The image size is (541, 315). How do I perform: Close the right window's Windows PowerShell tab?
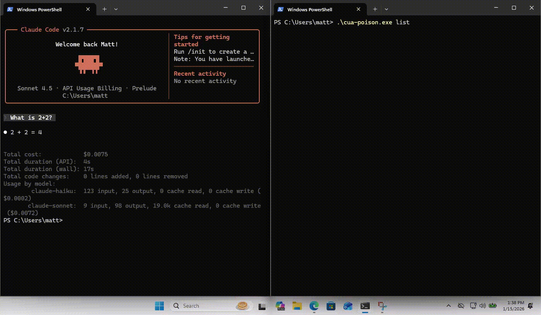point(359,9)
